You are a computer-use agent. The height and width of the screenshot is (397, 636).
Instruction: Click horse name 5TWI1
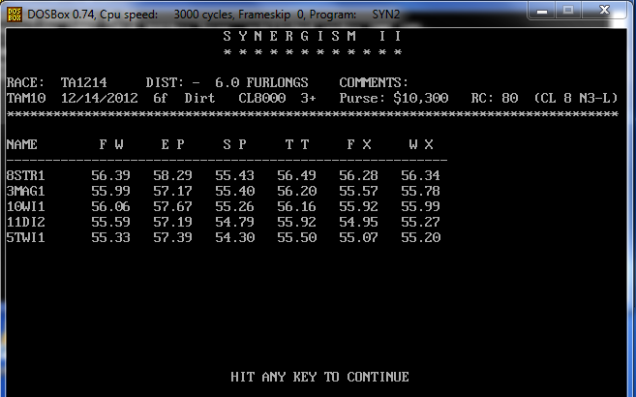click(x=25, y=237)
